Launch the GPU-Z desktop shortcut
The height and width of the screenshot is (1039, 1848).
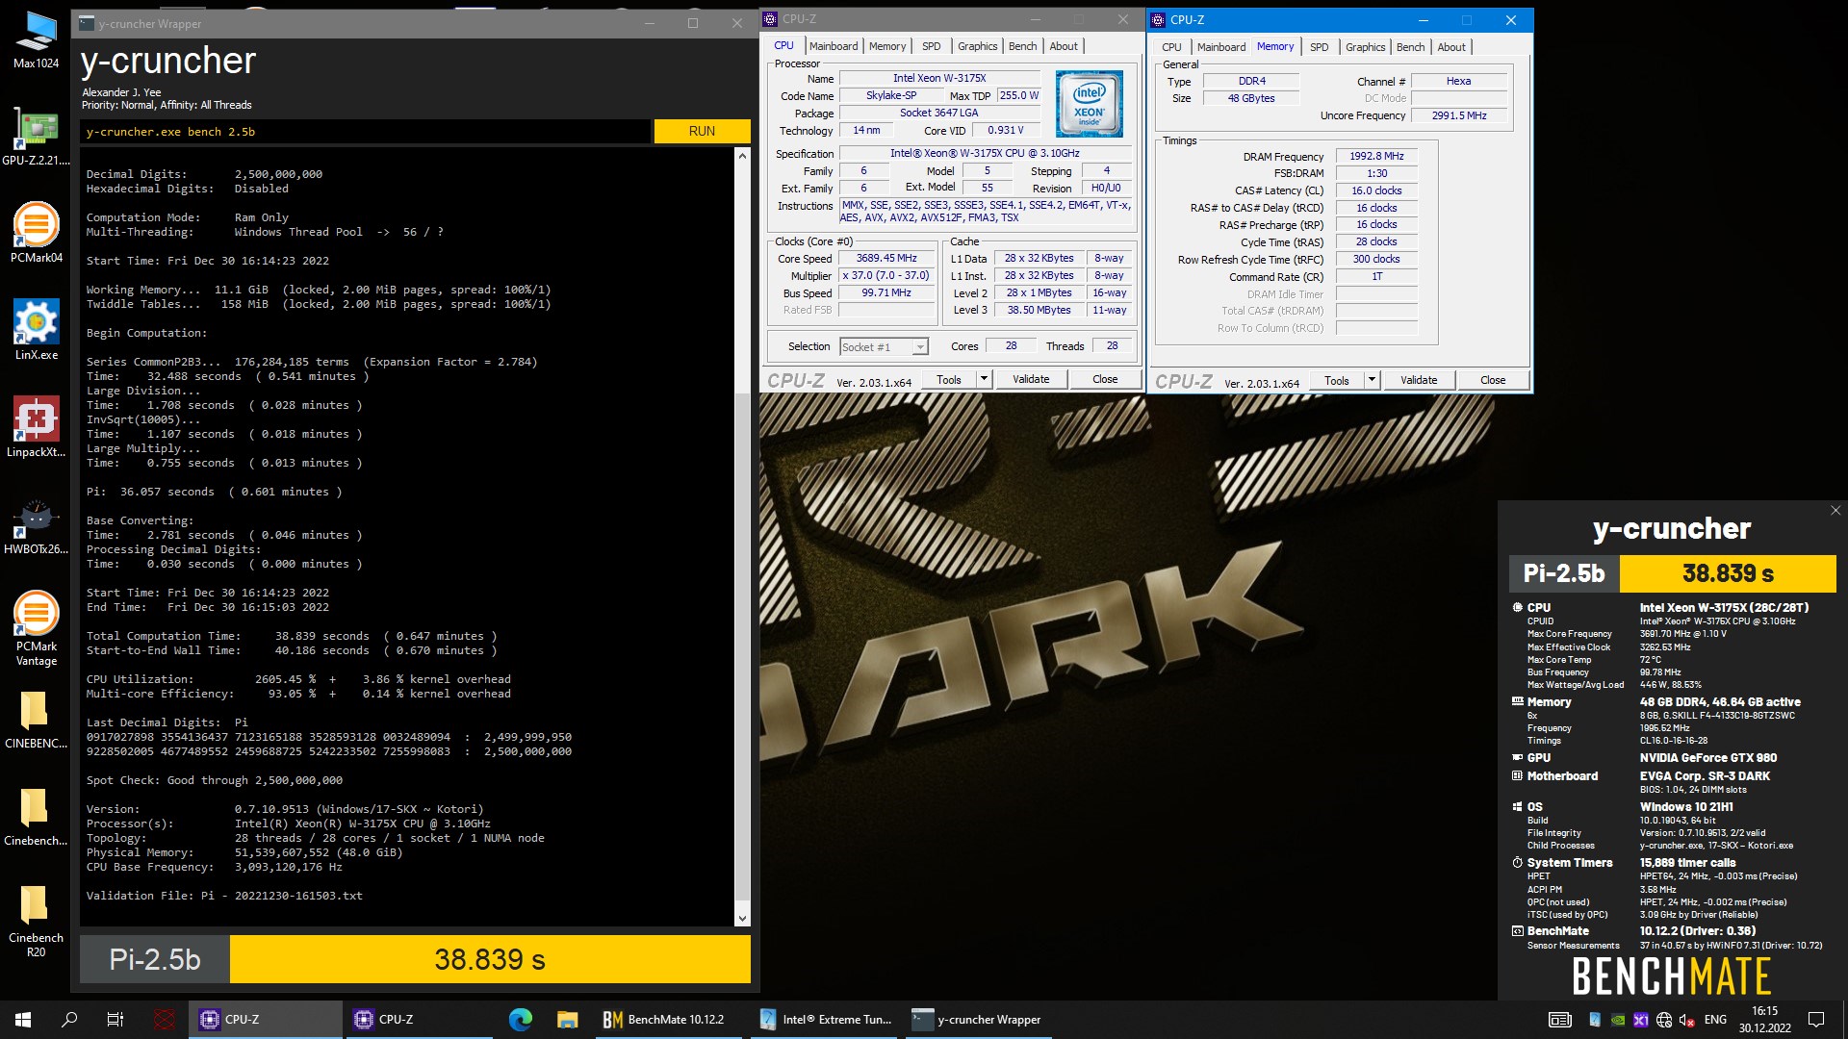(x=36, y=137)
